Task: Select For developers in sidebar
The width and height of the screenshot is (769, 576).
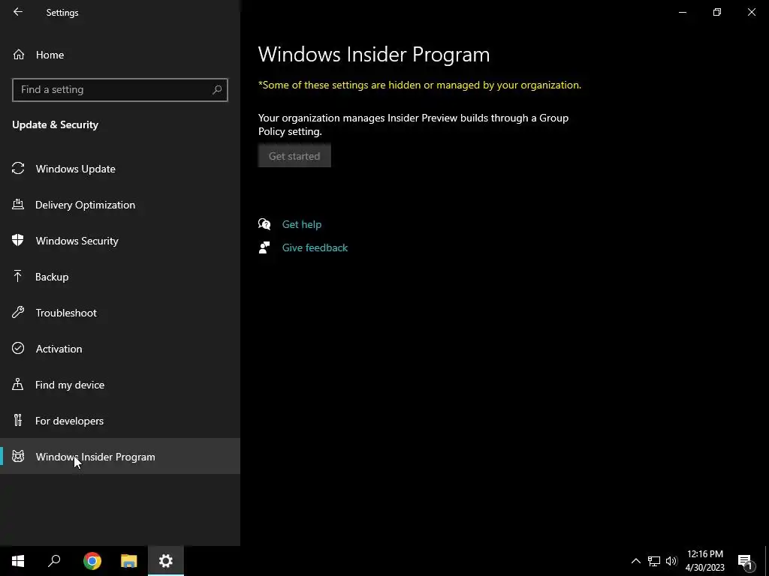Action: 120,421
